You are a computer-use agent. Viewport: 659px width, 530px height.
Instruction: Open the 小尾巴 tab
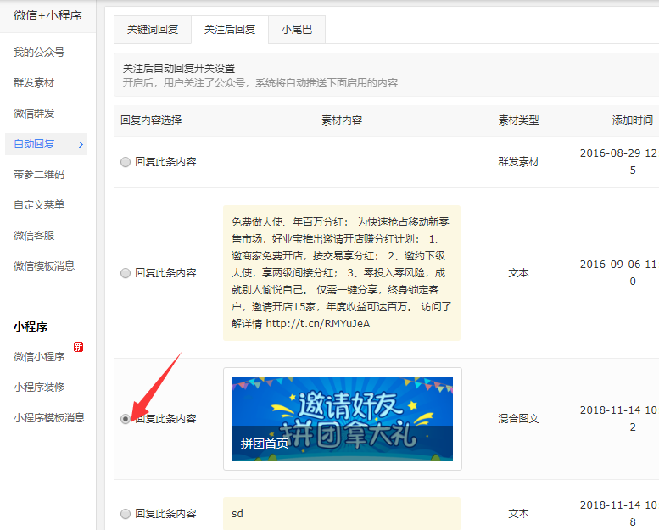[x=297, y=30]
